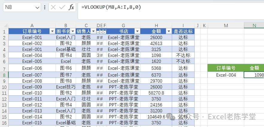
Task: Click the confirm checkmark icon in formula bar
Action: coord(62,7)
